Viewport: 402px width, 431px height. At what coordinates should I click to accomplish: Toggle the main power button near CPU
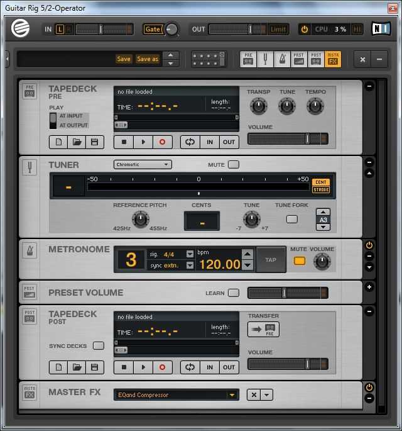(305, 29)
